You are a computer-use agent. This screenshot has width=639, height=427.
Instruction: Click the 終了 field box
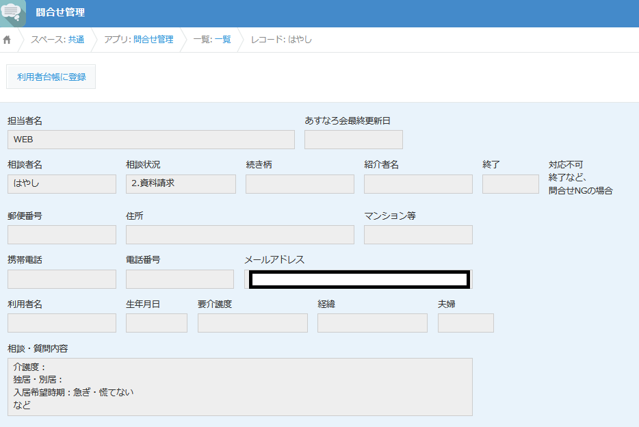point(510,184)
